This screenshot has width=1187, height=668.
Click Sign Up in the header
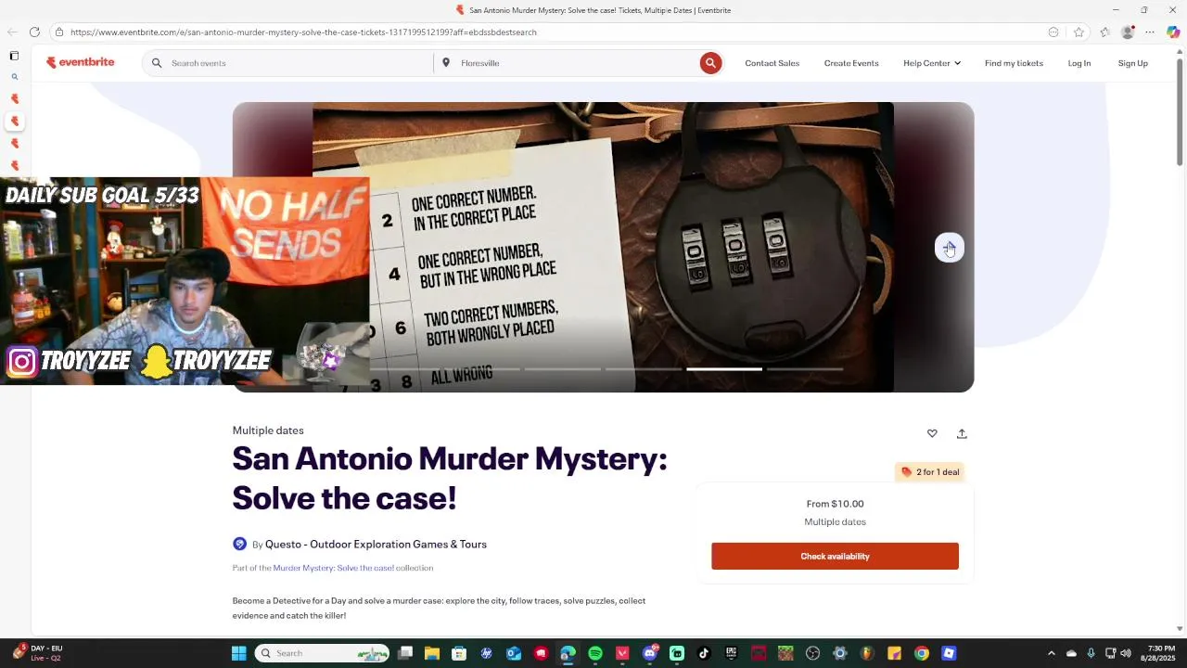[x=1132, y=63]
